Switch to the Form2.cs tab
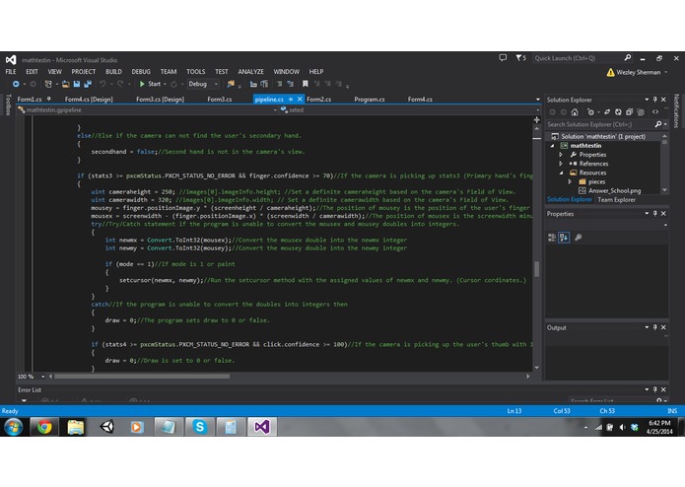Viewport: 685px width, 487px height. [x=319, y=100]
